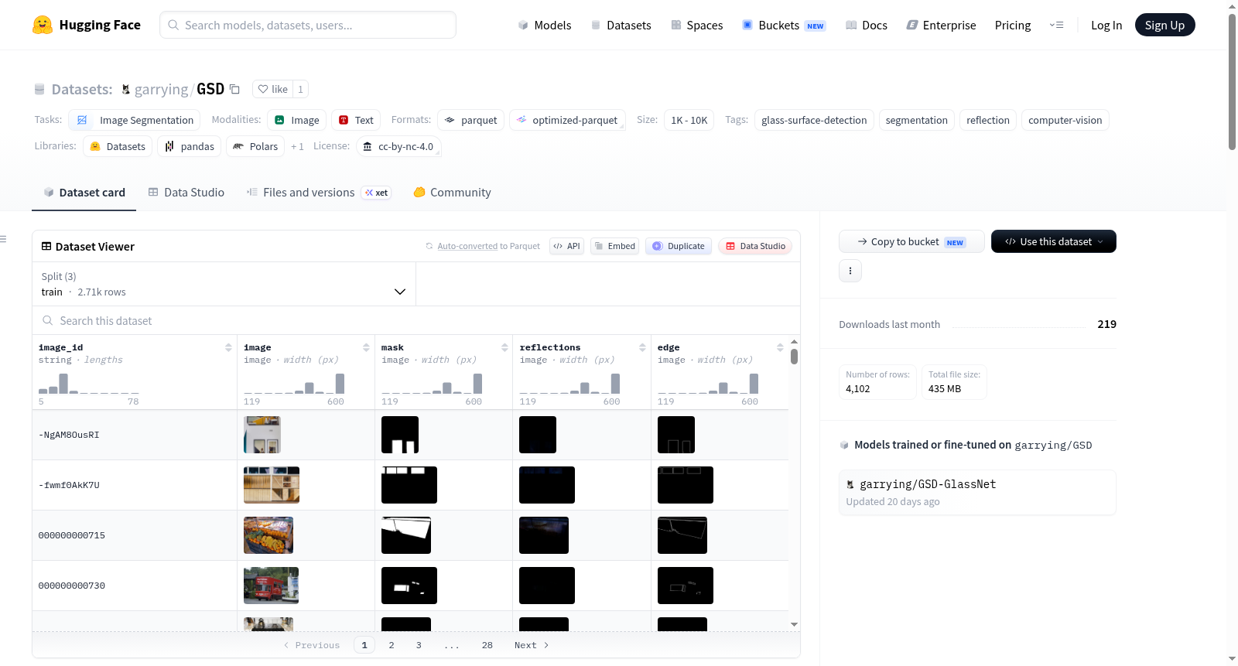Viewport: 1238px width, 666px height.
Task: Copy the dataset name with copy icon
Action: pyautogui.click(x=235, y=89)
